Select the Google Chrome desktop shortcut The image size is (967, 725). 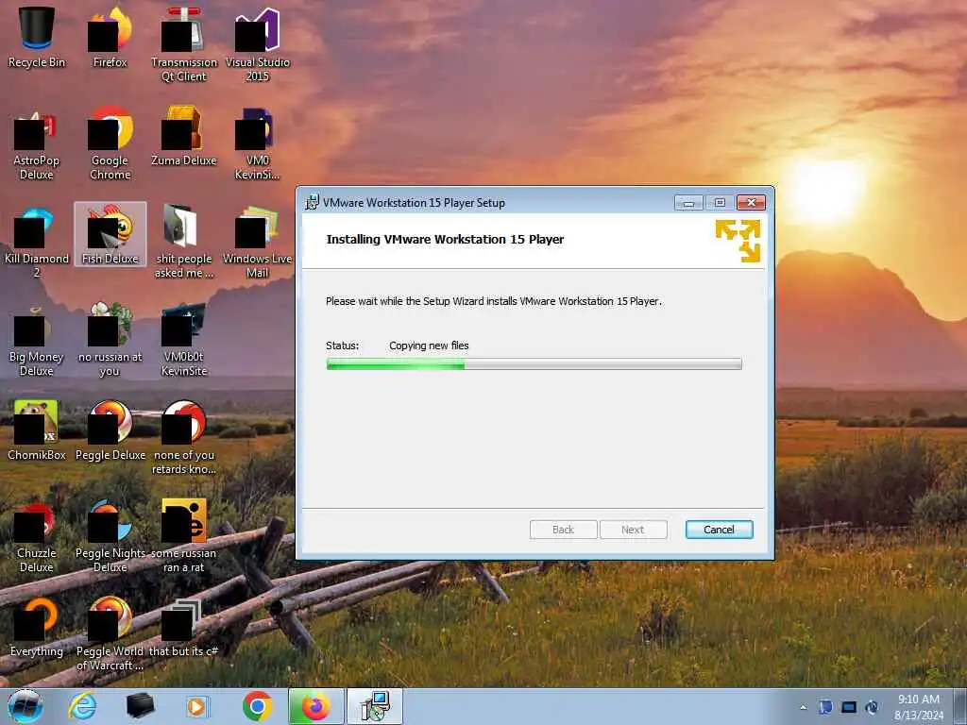(110, 143)
